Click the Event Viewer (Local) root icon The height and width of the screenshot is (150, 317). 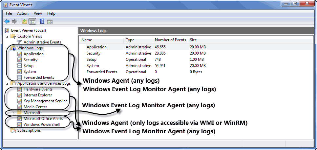coord(7,30)
